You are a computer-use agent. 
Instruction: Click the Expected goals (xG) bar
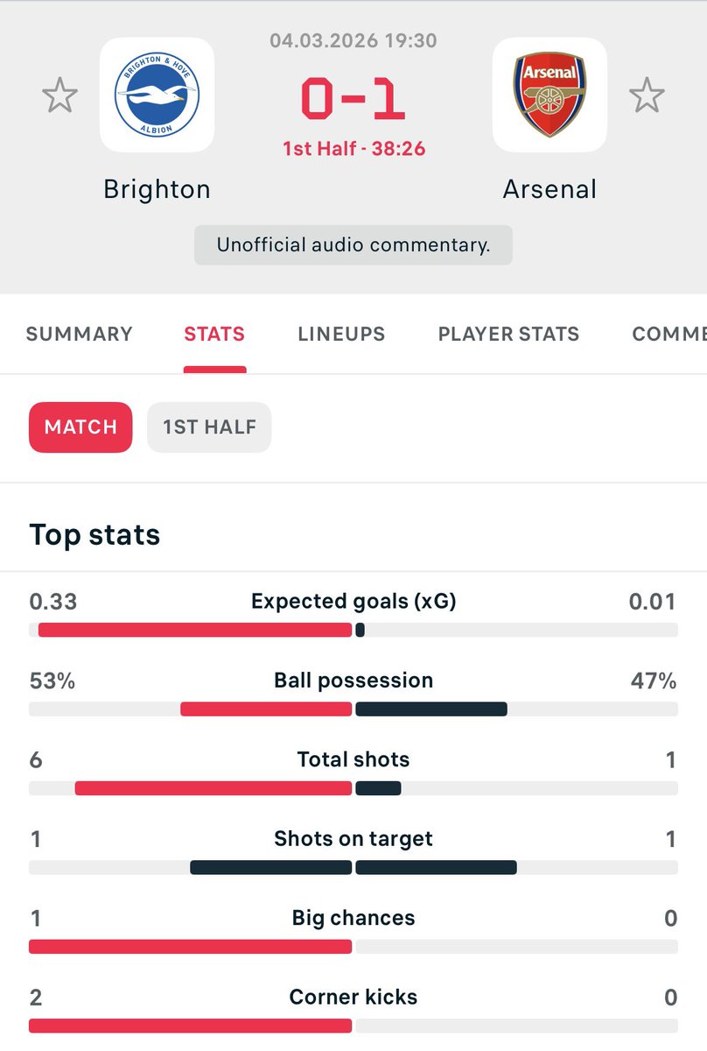click(353, 630)
